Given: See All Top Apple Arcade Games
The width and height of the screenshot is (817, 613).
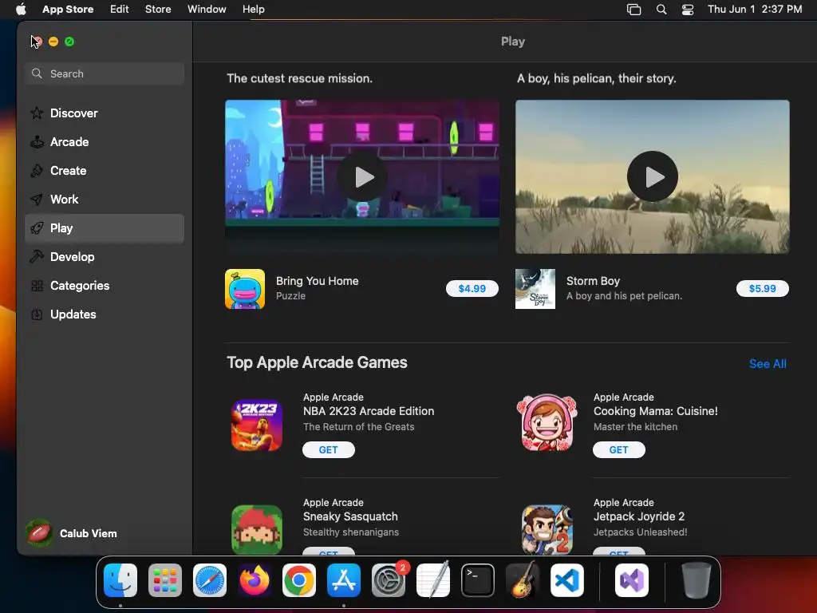Looking at the screenshot, I should 768,364.
